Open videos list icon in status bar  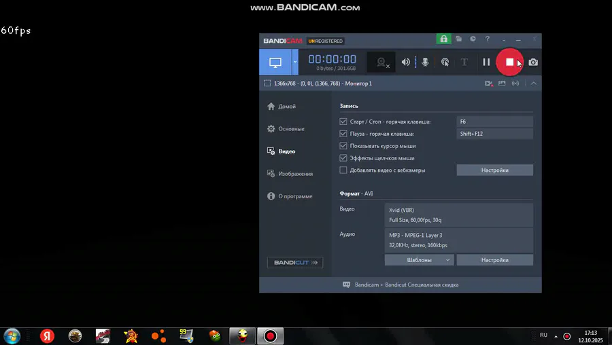click(x=488, y=84)
